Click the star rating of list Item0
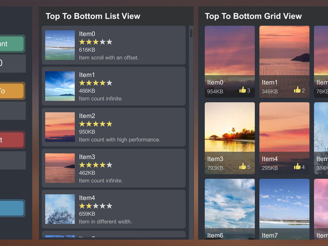Screen dimensions: 328x246 (x=96, y=42)
